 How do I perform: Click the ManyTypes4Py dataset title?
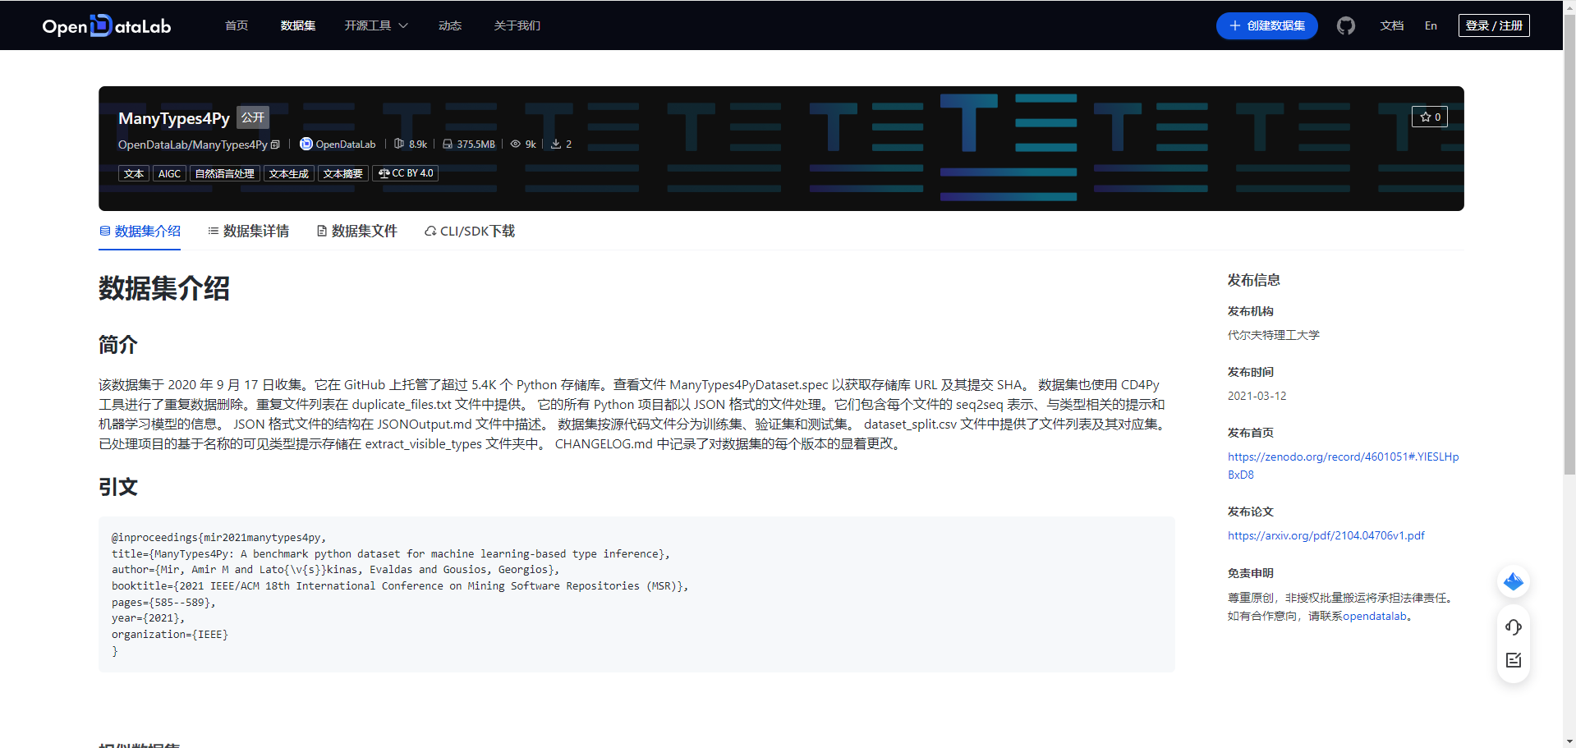(174, 118)
